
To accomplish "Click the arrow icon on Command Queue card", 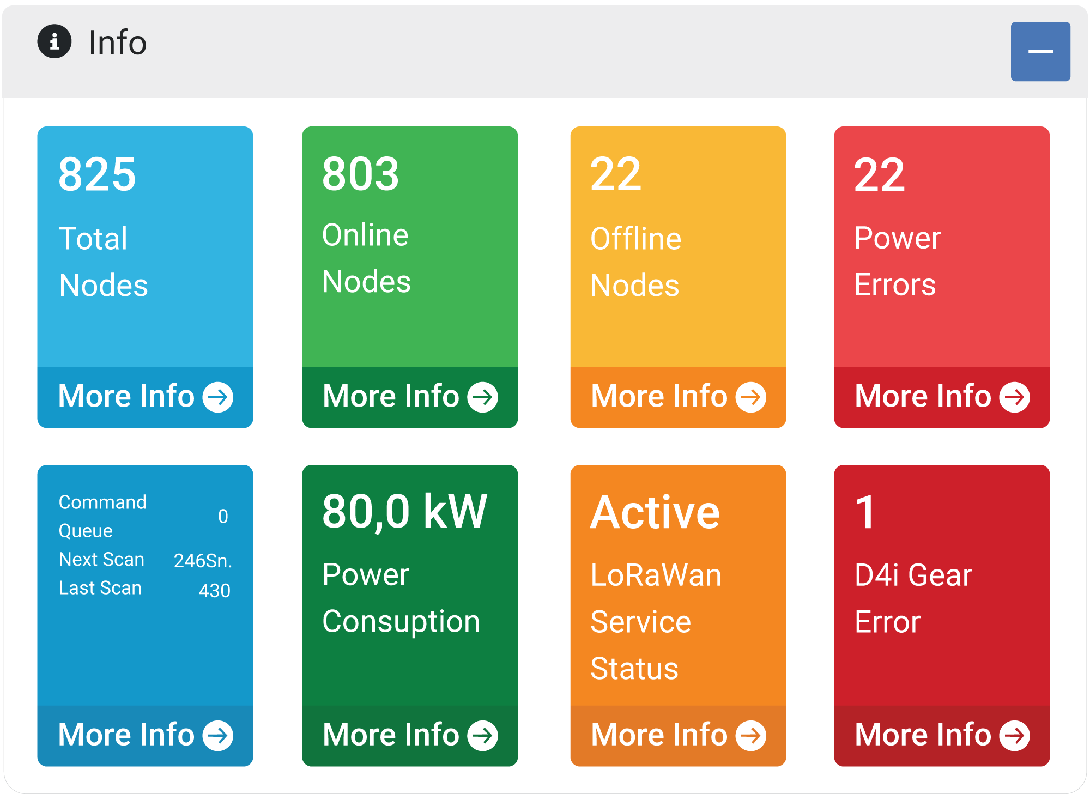I will (x=218, y=736).
